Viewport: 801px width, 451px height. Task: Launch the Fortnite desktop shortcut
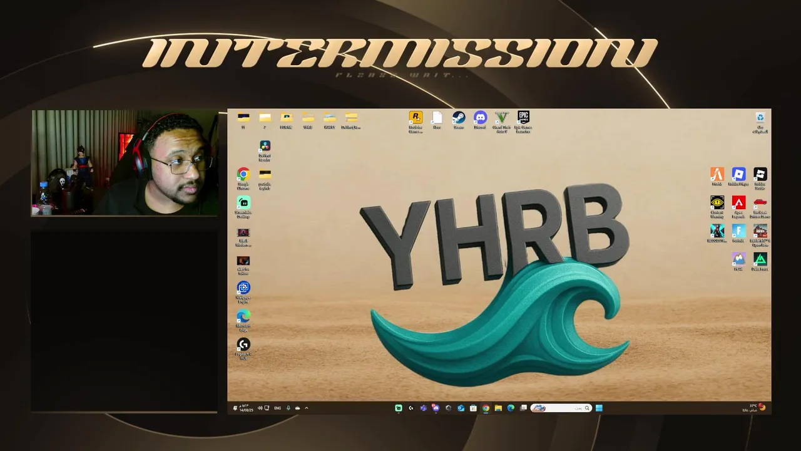click(738, 234)
